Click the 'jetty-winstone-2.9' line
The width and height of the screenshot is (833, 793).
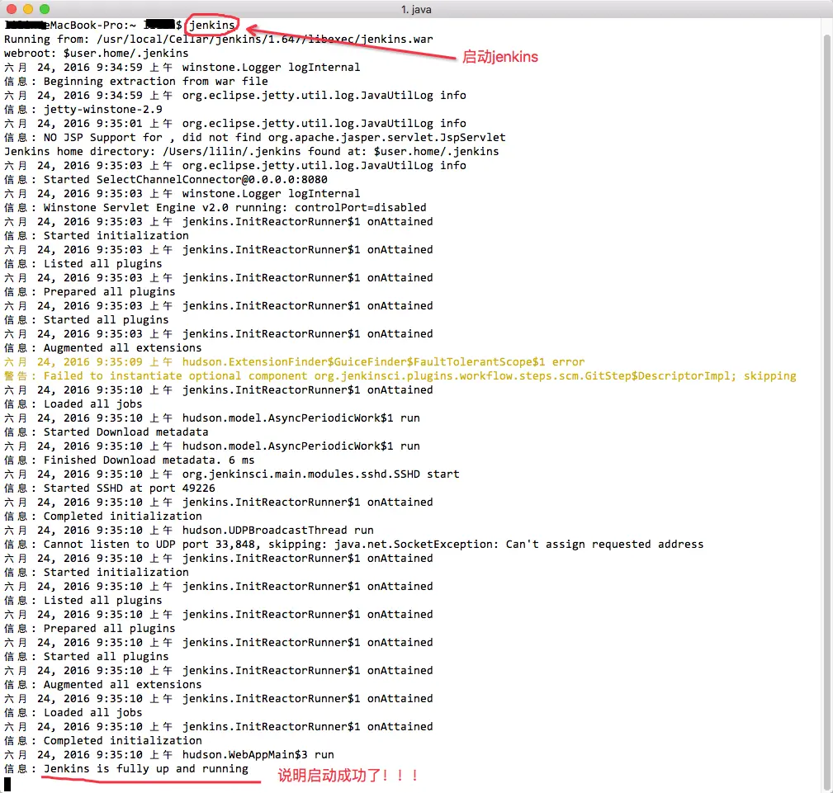[x=83, y=110]
